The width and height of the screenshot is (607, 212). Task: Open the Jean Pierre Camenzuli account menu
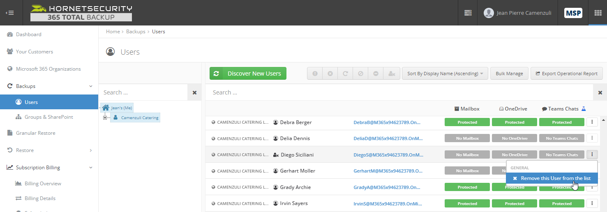tap(518, 13)
